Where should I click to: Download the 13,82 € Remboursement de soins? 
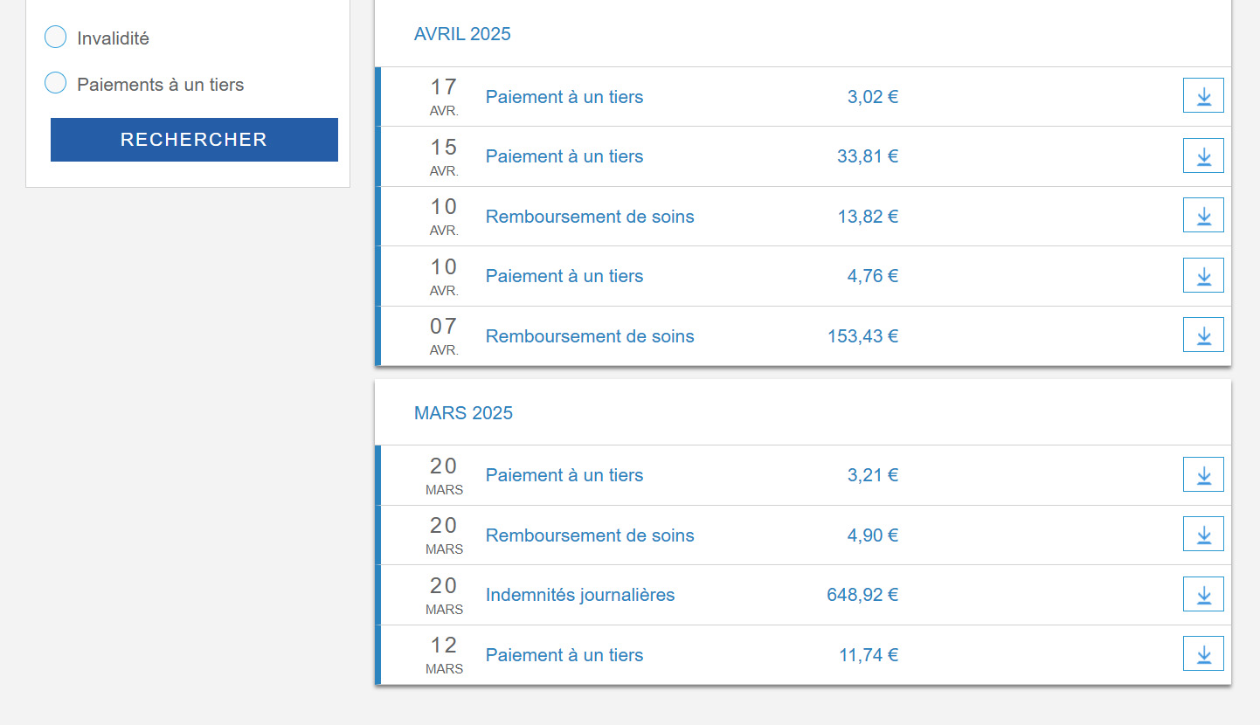pos(1203,215)
